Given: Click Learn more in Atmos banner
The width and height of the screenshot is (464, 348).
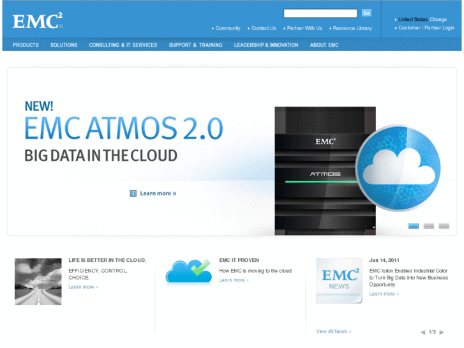Looking at the screenshot, I should pyautogui.click(x=158, y=193).
